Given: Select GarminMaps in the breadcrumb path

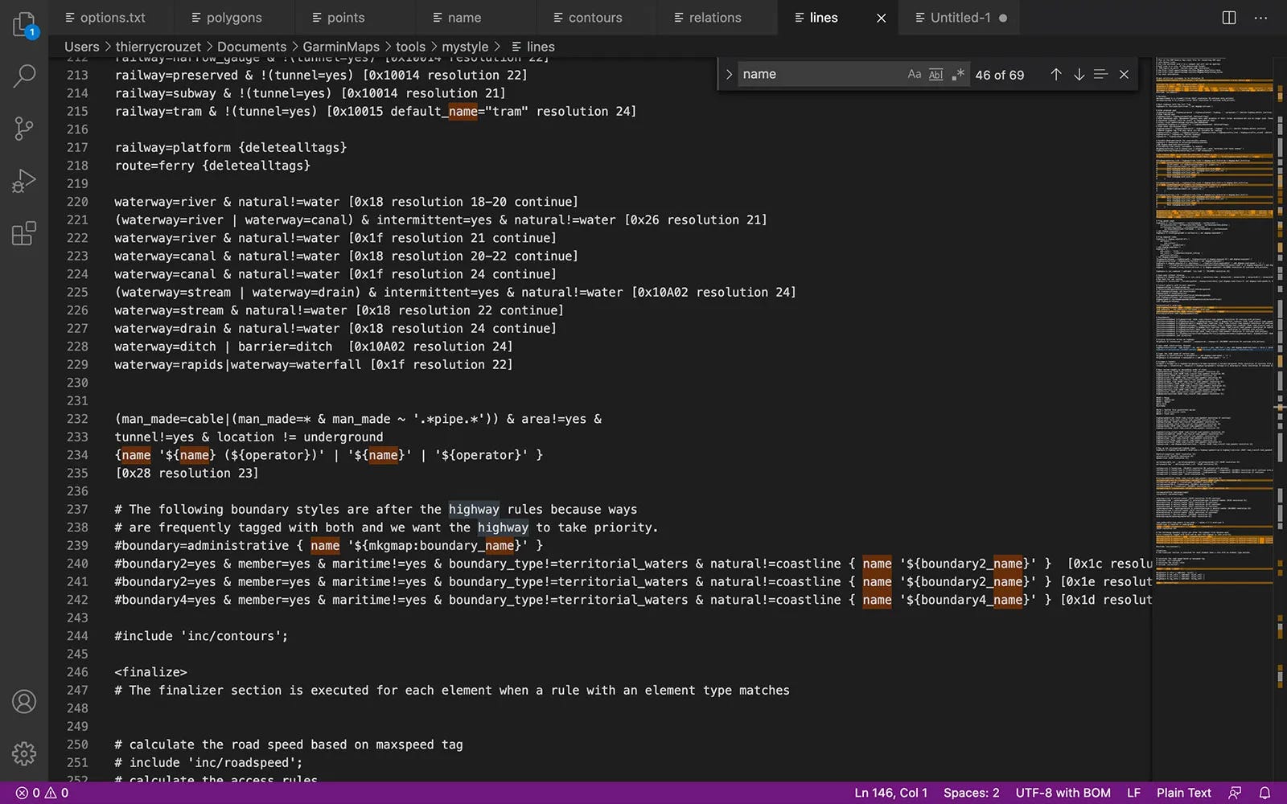Looking at the screenshot, I should point(341,47).
